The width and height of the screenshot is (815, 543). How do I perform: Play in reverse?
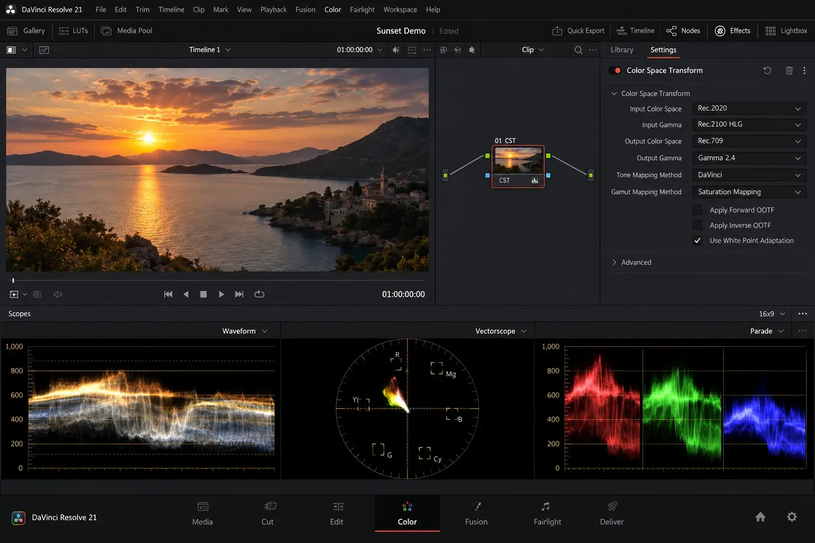[186, 294]
